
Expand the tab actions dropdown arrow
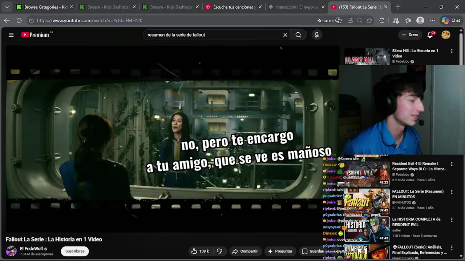pyautogui.click(x=7, y=7)
